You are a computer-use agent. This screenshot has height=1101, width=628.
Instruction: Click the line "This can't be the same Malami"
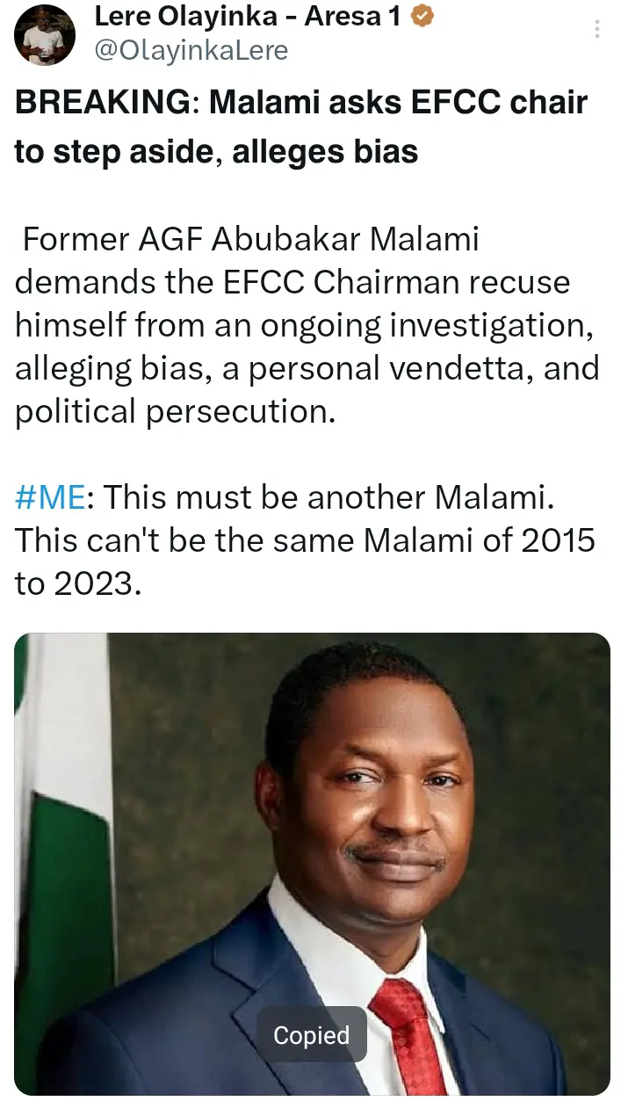coord(305,540)
